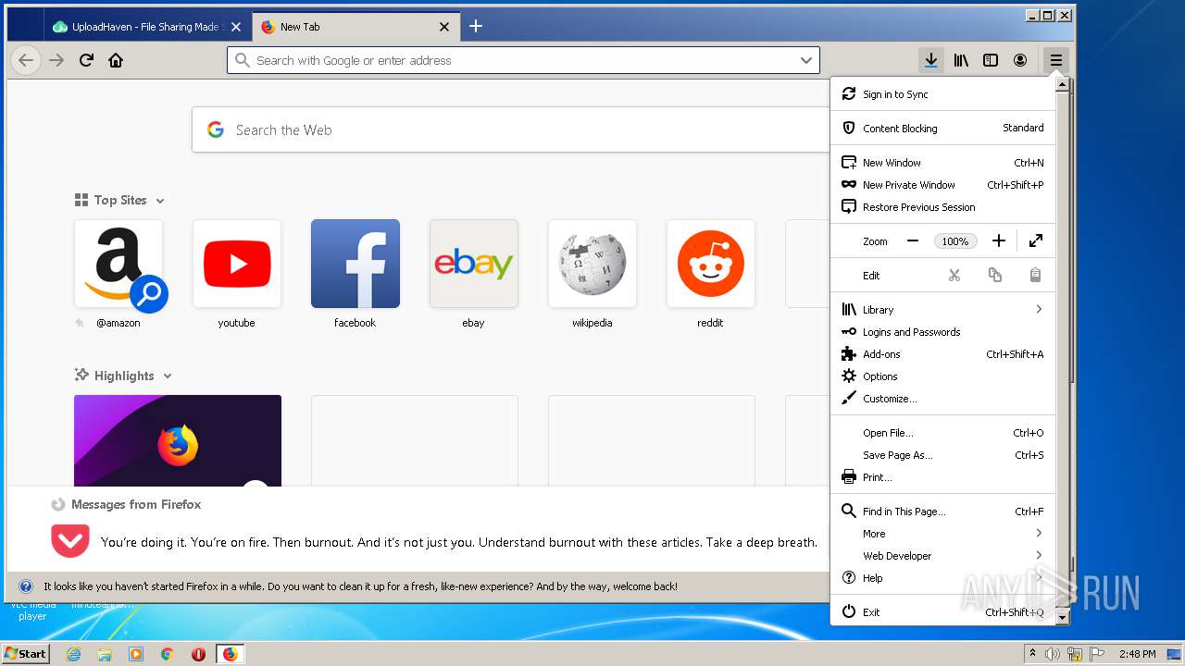Click the Paste clipboard icon
1185x666 pixels.
[1036, 276]
